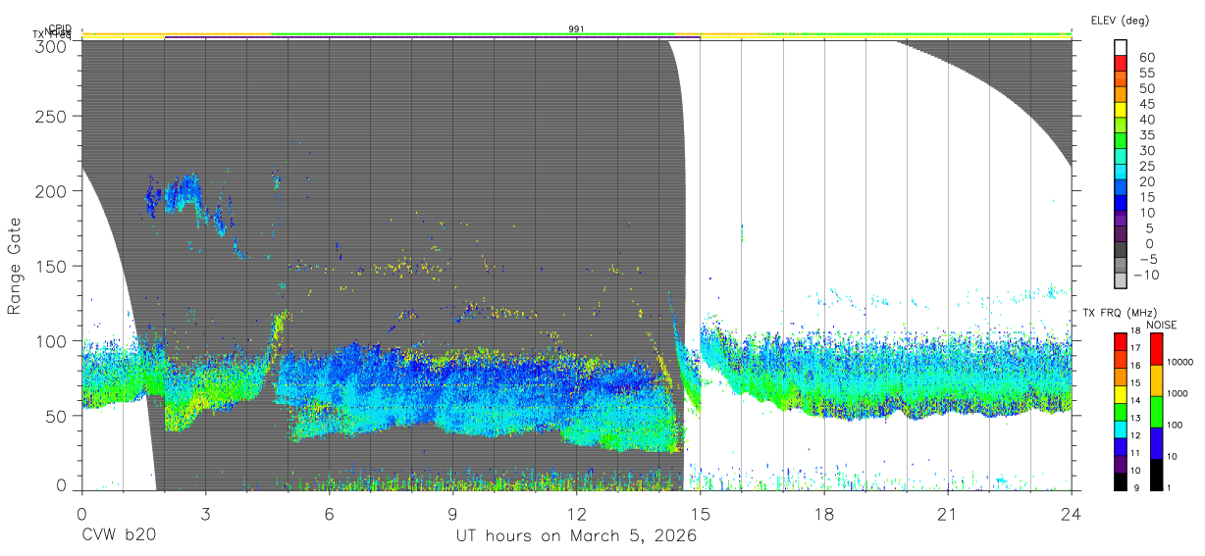Click the '21' hour tick label on the time axis
Viewport: 1205px width, 556px height.
[x=948, y=514]
